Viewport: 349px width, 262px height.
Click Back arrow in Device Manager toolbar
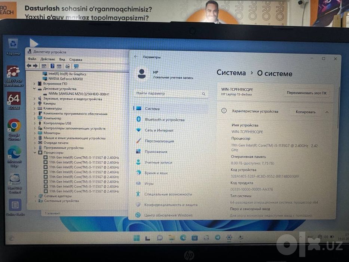tap(29, 66)
